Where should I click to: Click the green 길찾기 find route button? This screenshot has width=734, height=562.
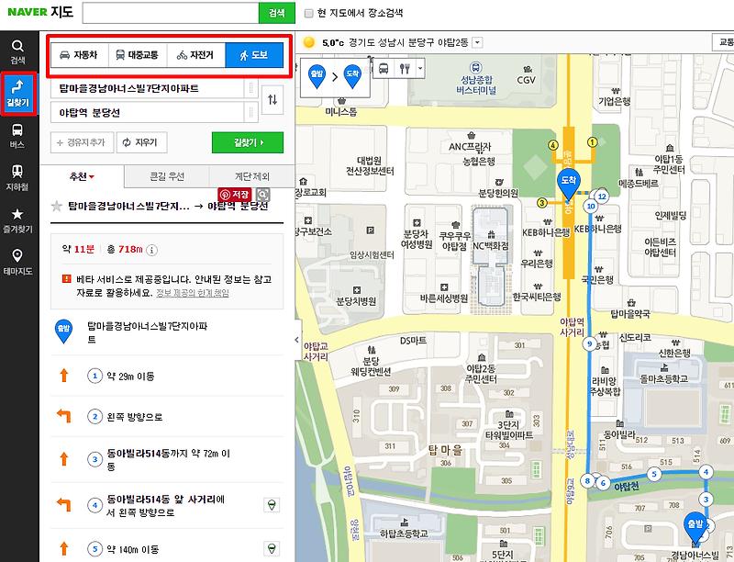pyautogui.click(x=248, y=142)
